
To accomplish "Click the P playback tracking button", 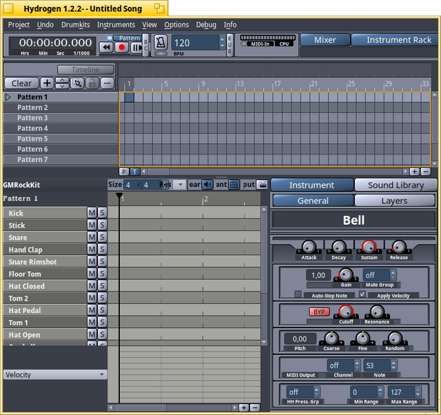I will [x=124, y=172].
